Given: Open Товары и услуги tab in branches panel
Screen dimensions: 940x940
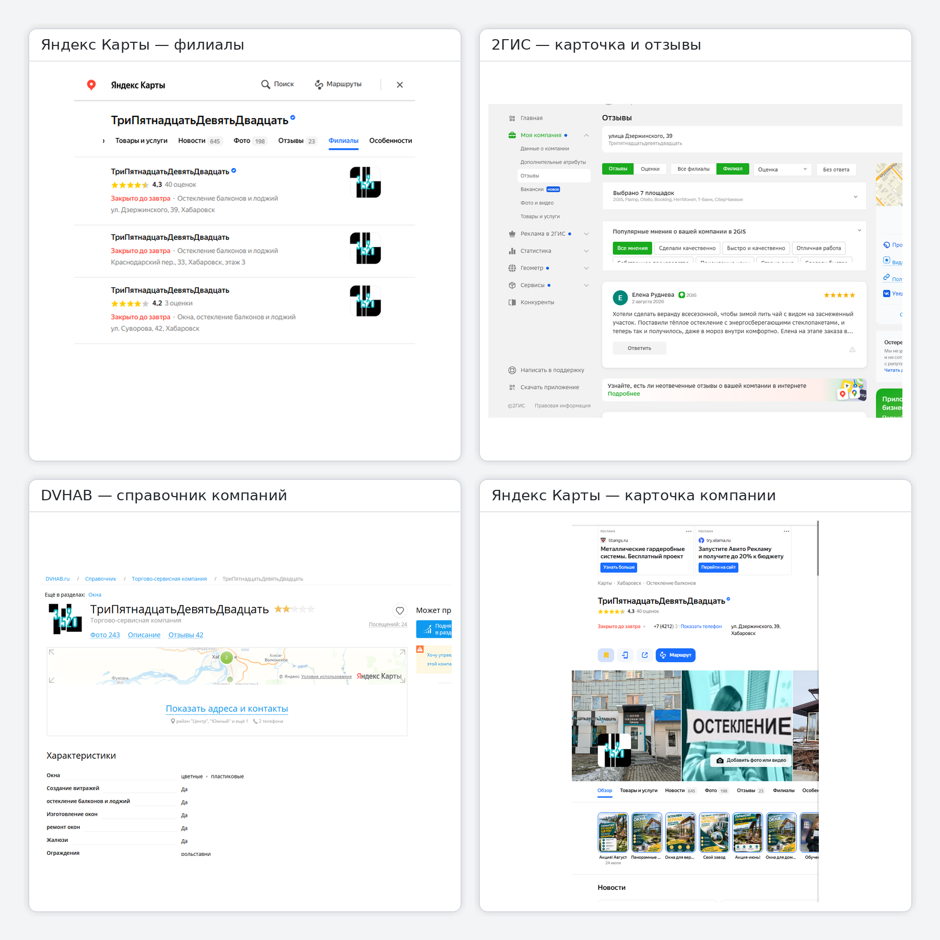Looking at the screenshot, I should tap(141, 140).
